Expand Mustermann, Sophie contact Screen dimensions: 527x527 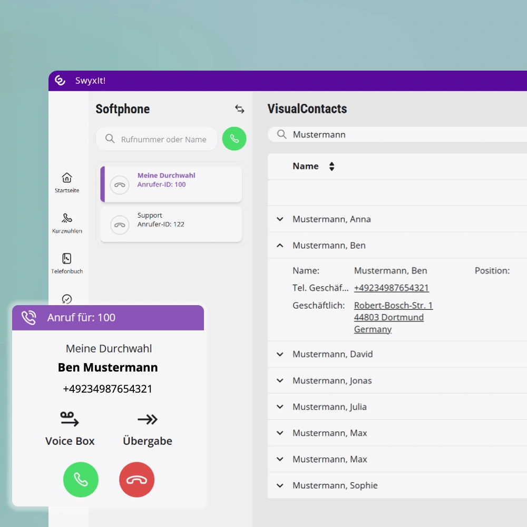tap(280, 485)
